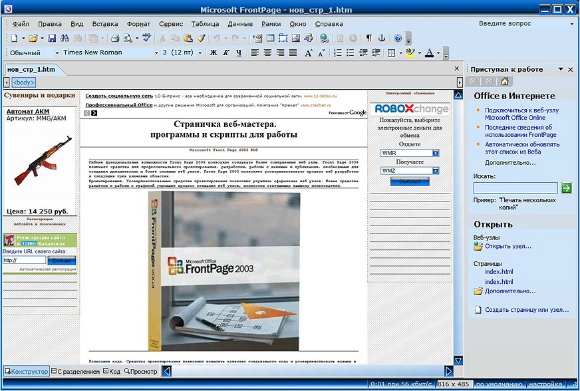This screenshot has width=580, height=391.
Task: Open the Файл menu
Action: (21, 24)
